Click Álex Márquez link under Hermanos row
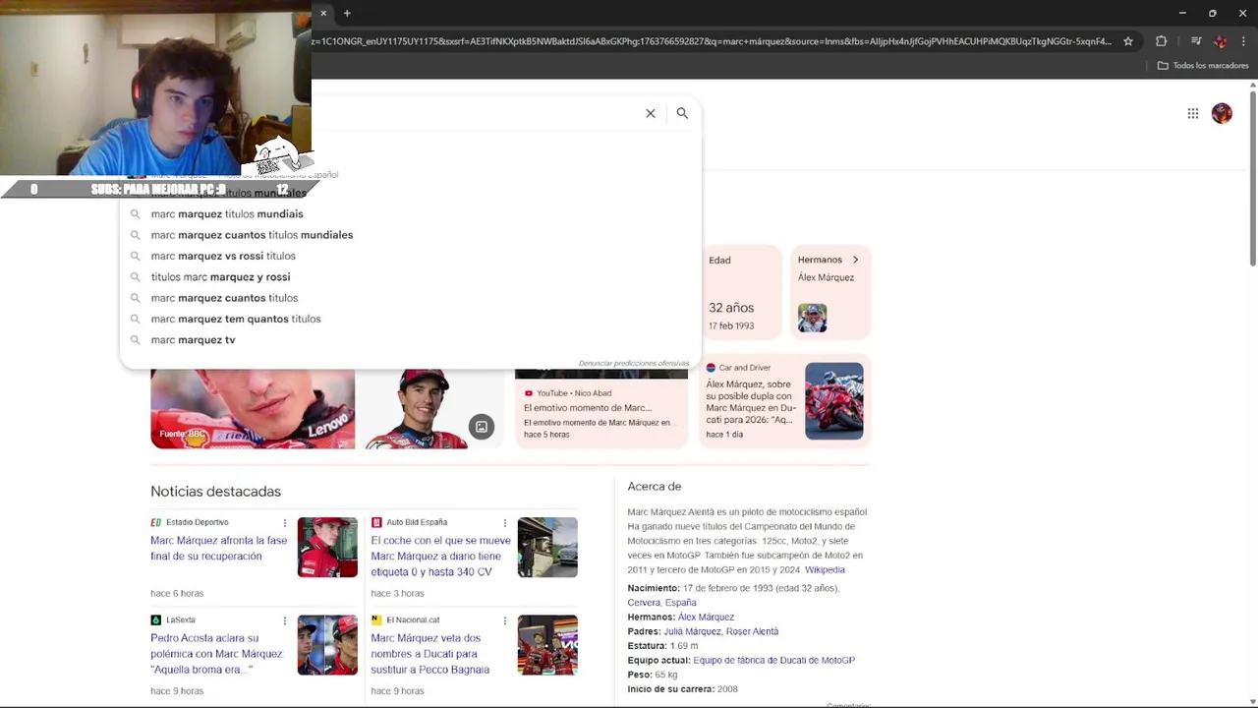 pos(706,618)
